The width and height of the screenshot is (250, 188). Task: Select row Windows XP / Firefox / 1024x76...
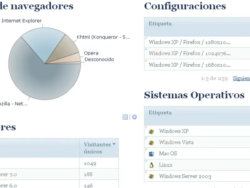197,53
